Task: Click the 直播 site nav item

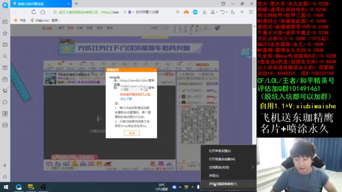Action: (70, 28)
